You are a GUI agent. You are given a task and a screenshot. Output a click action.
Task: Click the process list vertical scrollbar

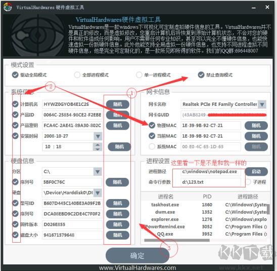click(x=268, y=209)
